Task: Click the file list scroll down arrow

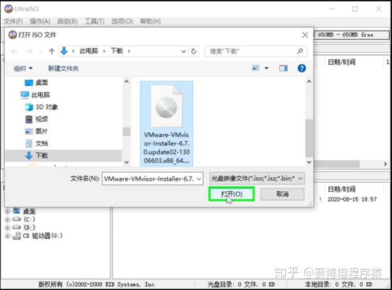Action: (x=309, y=162)
